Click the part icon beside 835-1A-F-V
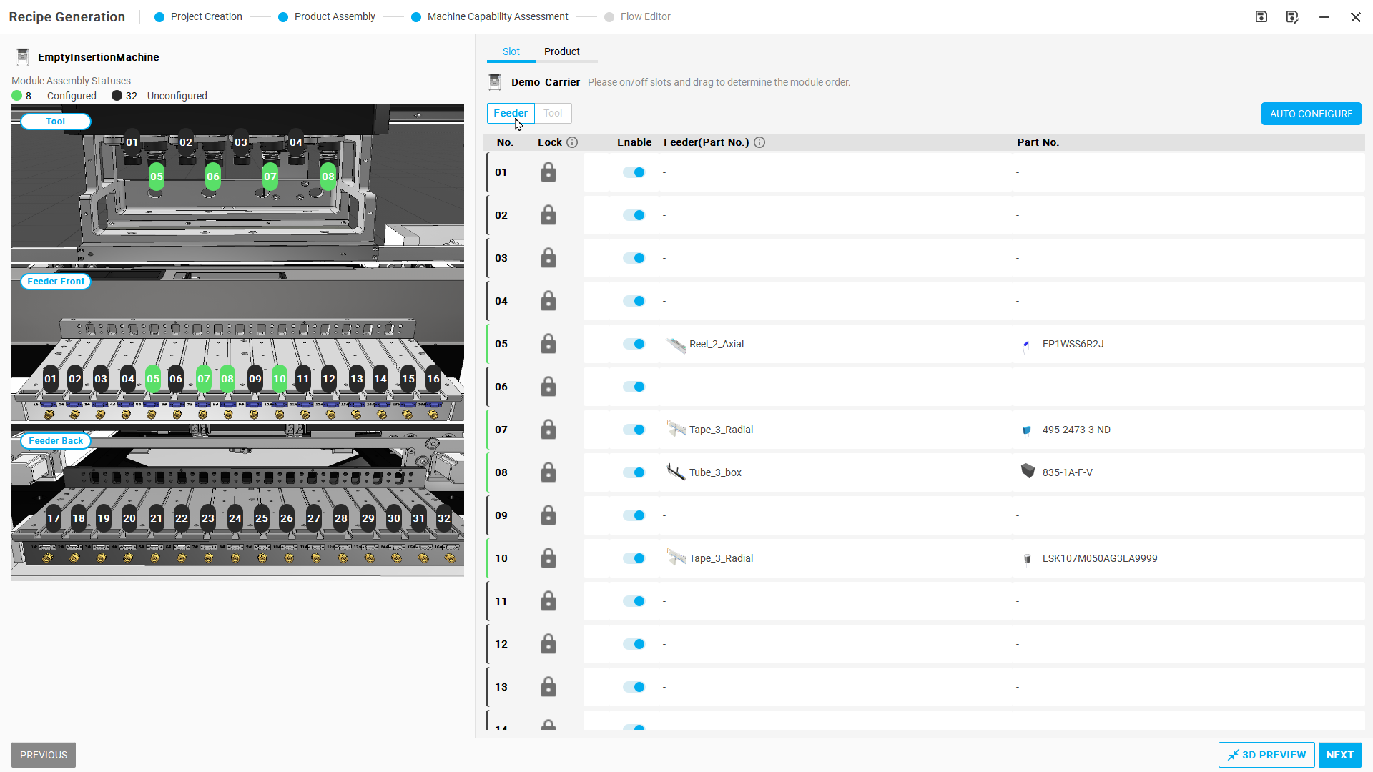1373x772 pixels. click(1028, 471)
